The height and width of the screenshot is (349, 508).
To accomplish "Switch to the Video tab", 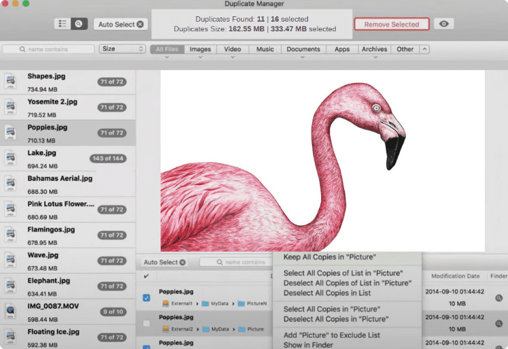I will pyautogui.click(x=232, y=49).
